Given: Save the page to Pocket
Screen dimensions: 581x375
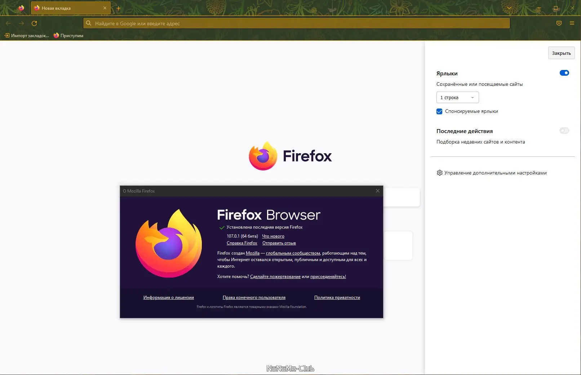Looking at the screenshot, I should 559,23.
